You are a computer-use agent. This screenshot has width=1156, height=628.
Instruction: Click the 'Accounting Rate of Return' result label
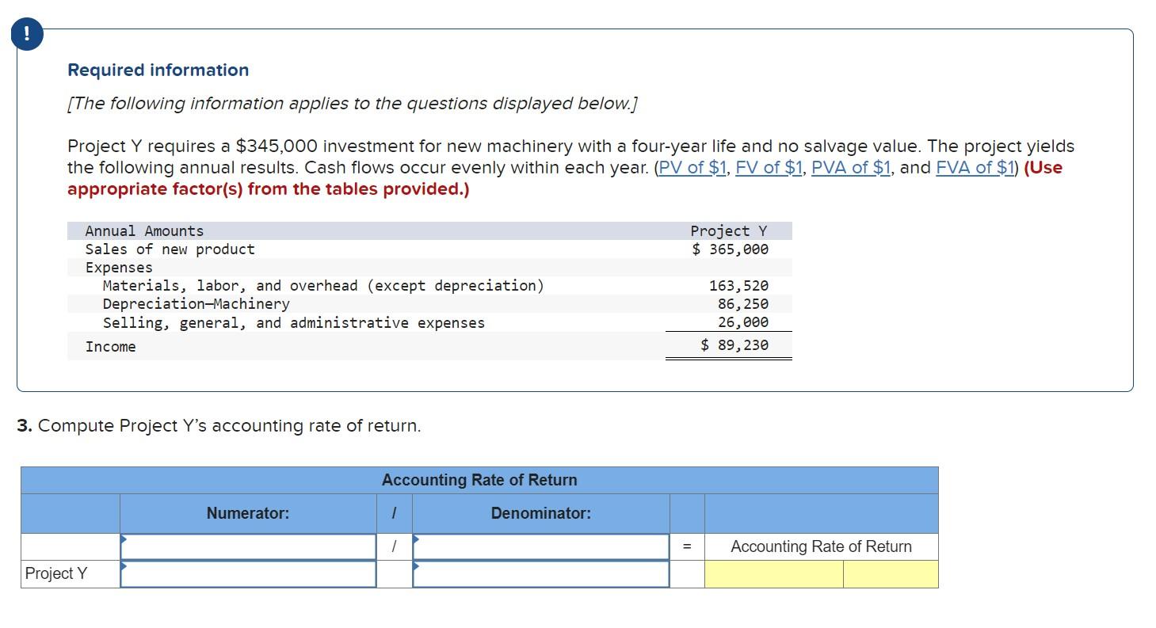pos(821,546)
